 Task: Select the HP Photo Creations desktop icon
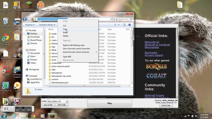tap(17, 72)
